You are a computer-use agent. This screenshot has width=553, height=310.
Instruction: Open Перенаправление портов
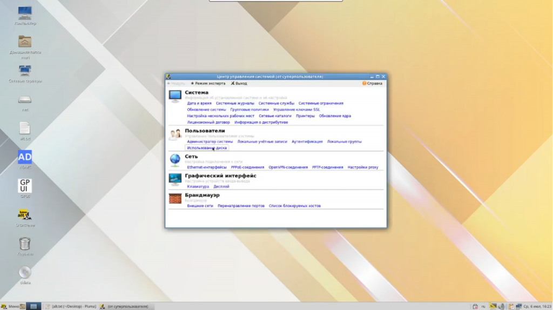241,206
